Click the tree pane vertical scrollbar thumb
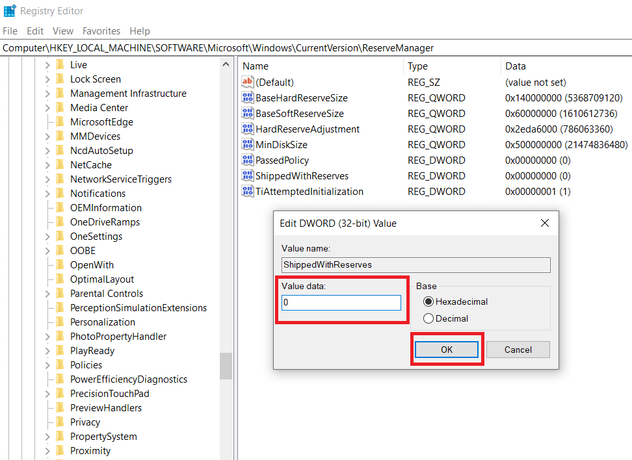The width and height of the screenshot is (632, 460). pos(226,366)
